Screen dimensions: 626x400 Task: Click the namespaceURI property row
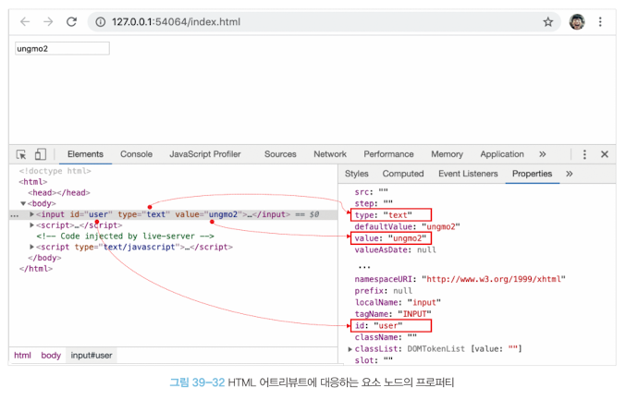coord(460,279)
